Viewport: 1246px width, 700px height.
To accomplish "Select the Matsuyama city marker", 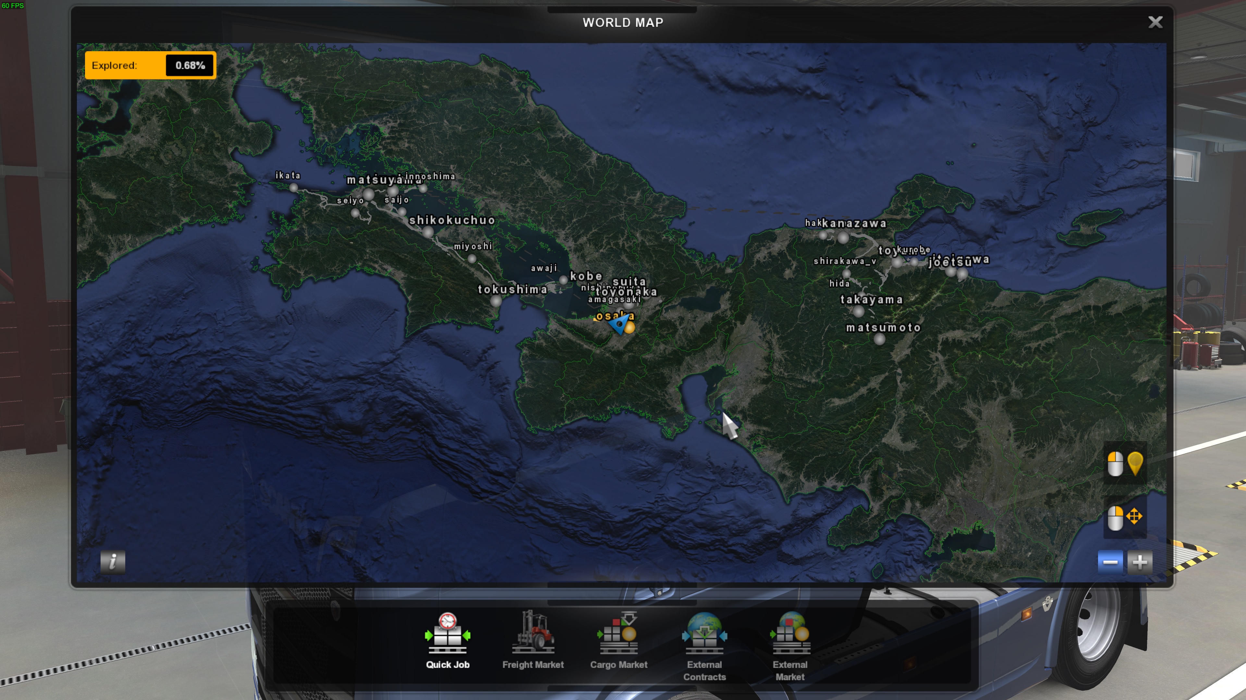I will point(369,194).
